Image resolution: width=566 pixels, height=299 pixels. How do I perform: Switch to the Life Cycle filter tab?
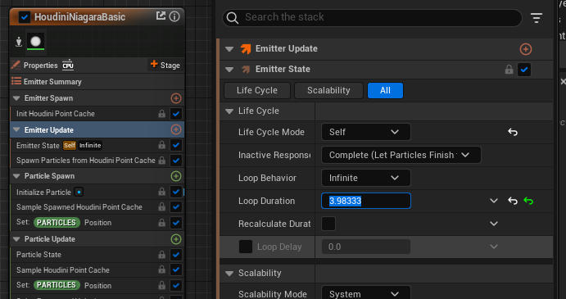pyautogui.click(x=257, y=90)
